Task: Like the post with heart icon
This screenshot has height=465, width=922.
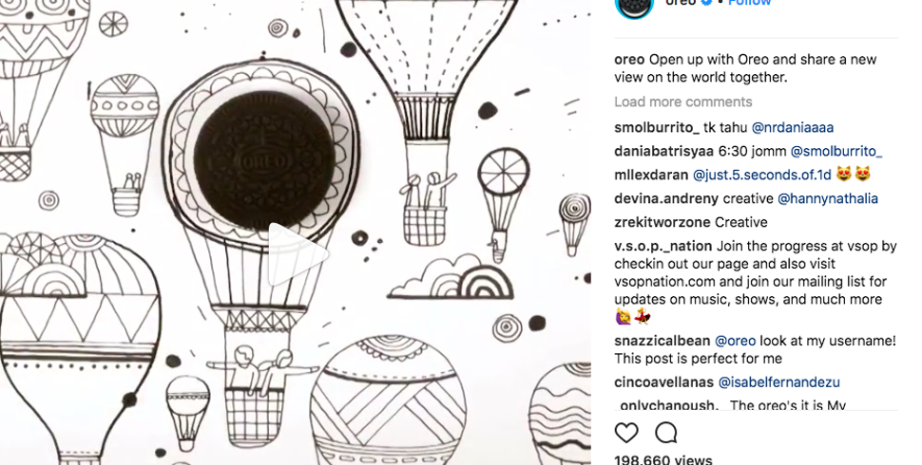Action: tap(626, 434)
